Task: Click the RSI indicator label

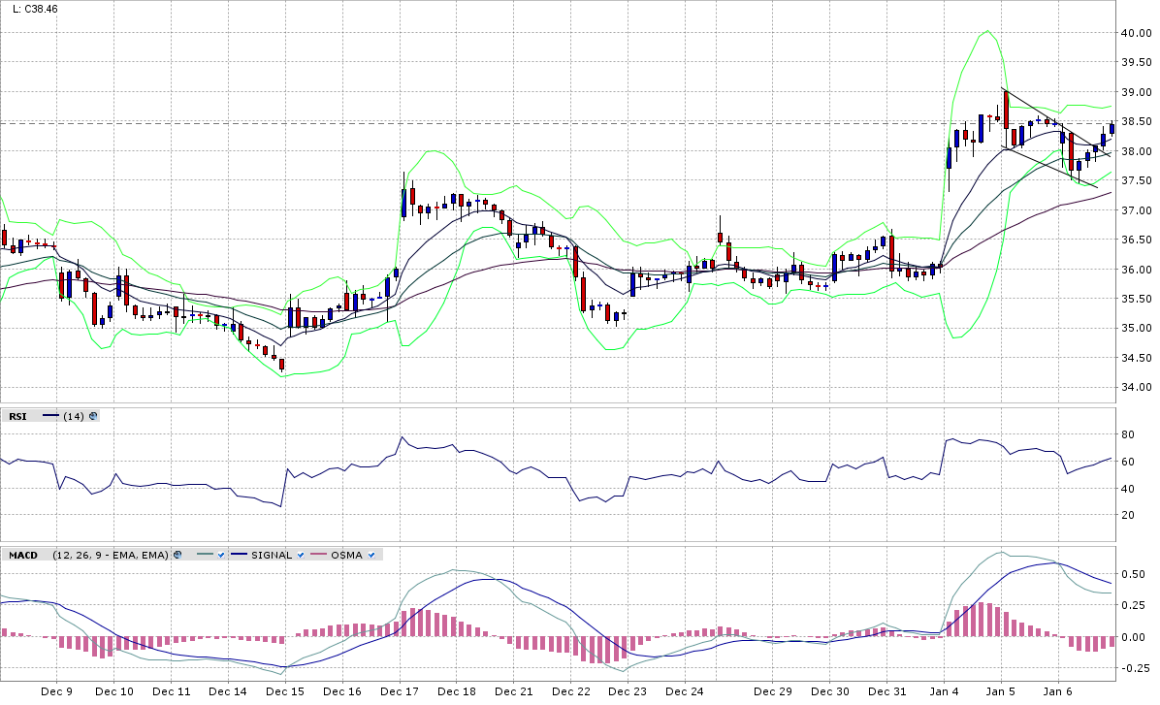Action: coord(17,416)
